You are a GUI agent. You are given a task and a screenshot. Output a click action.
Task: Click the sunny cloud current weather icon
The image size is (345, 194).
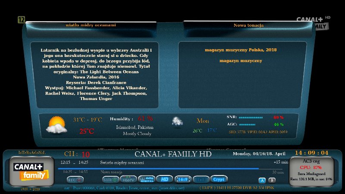(56, 125)
